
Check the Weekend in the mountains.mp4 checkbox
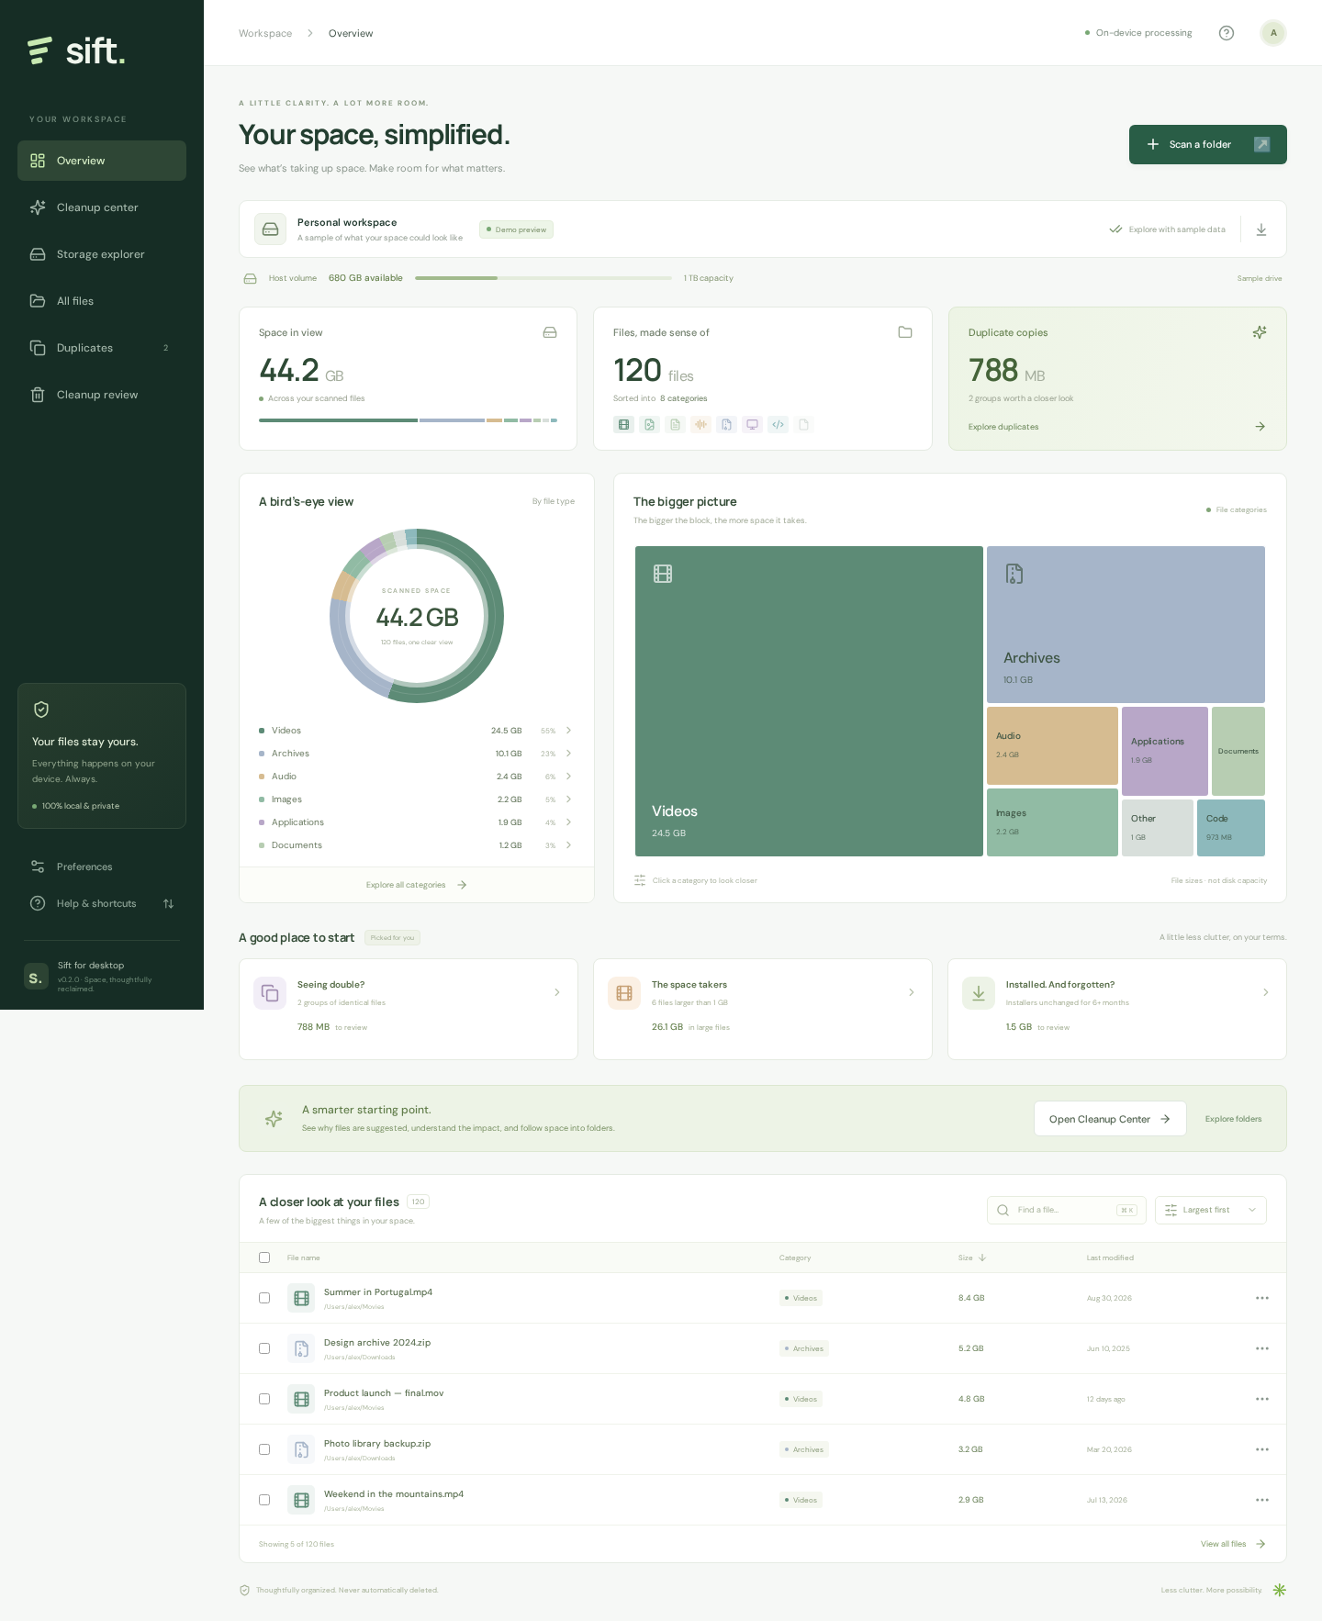pyautogui.click(x=264, y=1500)
